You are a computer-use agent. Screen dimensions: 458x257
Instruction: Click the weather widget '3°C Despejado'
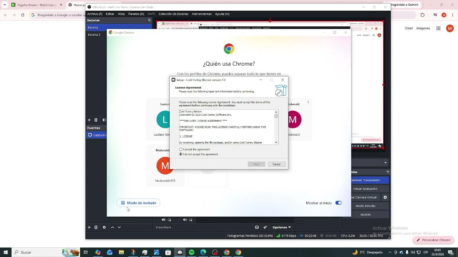(x=367, y=252)
